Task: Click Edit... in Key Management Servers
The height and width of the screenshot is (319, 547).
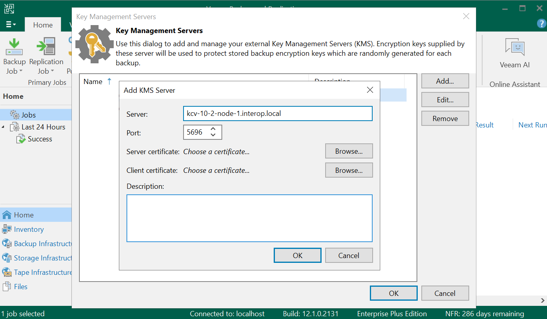Action: pos(445,100)
